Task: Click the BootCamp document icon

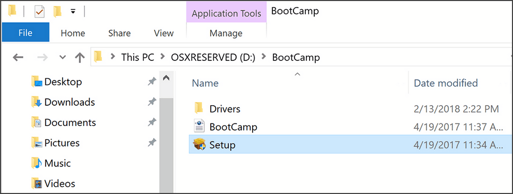Action: [199, 126]
